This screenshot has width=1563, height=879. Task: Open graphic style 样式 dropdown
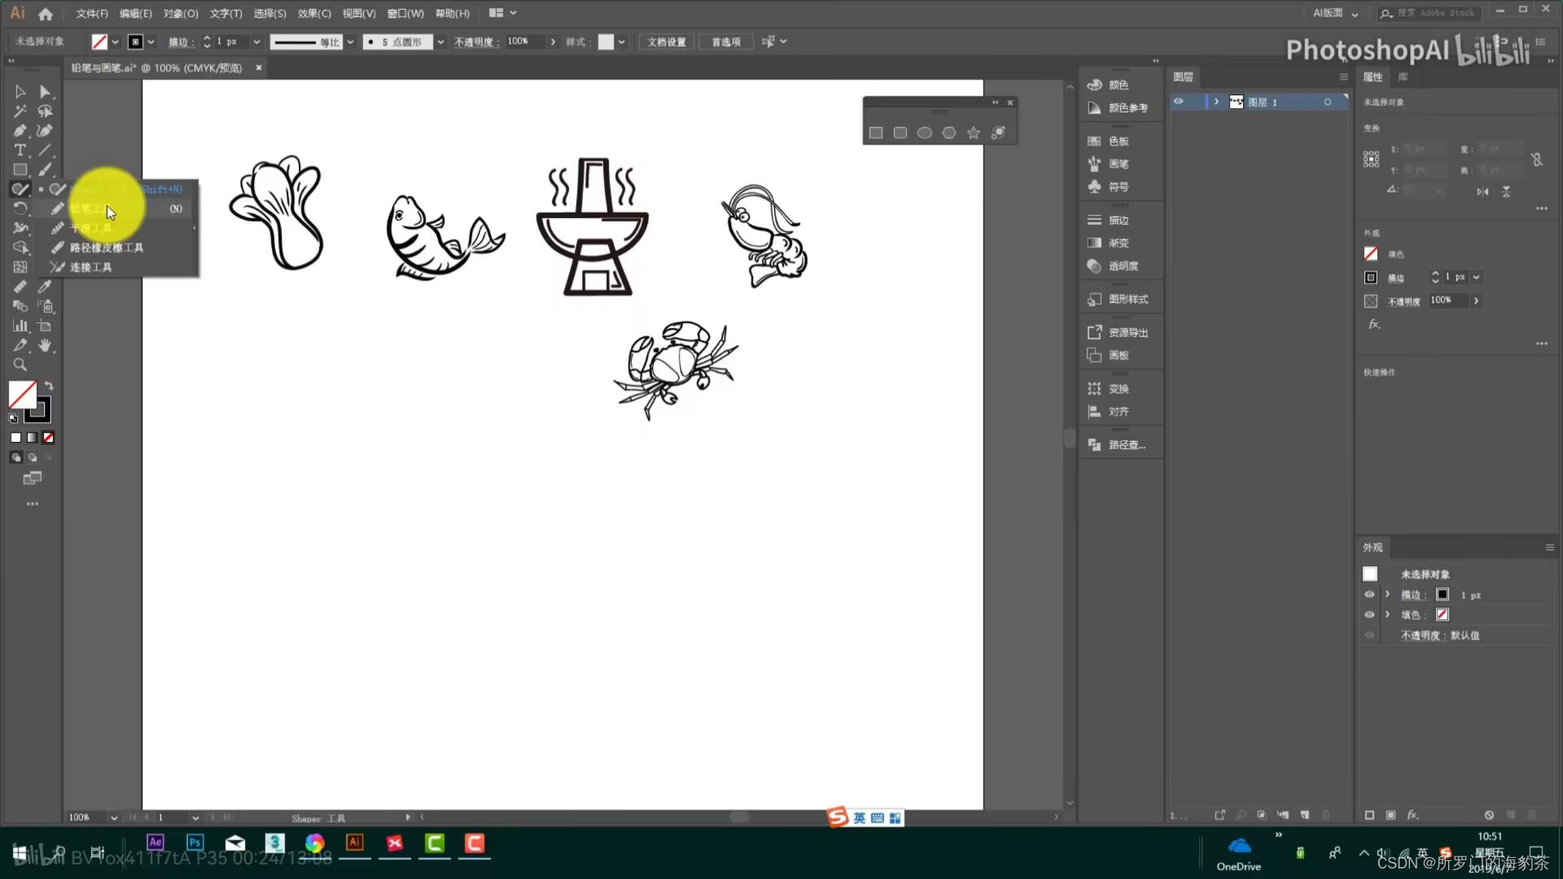tap(621, 42)
